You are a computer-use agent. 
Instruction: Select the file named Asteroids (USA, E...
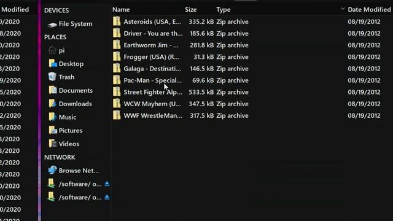coord(152,22)
